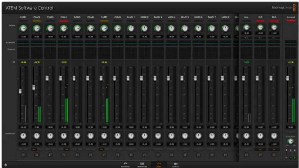Toggle the CAM7 orange ON button
The height and width of the screenshot is (168, 299).
click(101, 149)
